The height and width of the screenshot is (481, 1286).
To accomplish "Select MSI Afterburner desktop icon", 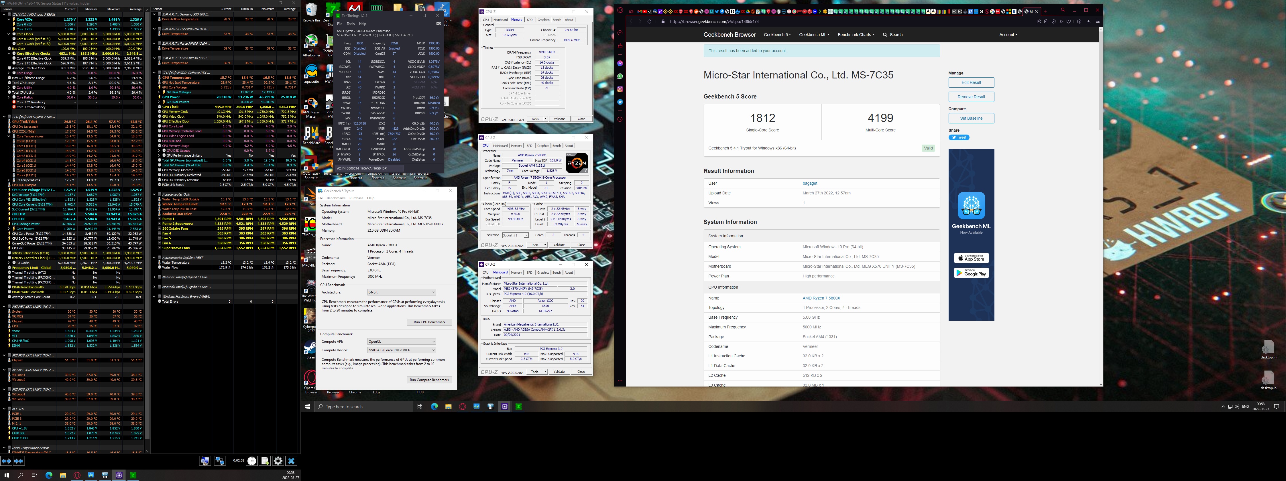I will point(311,46).
